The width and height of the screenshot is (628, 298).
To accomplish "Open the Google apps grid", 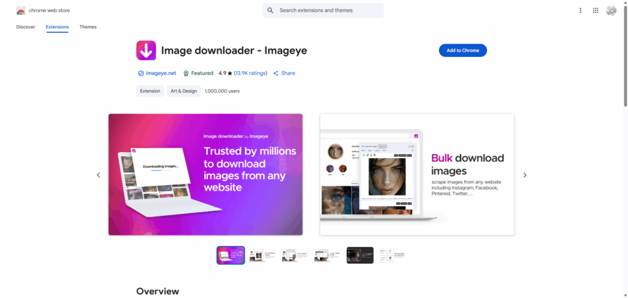I will [x=595, y=10].
